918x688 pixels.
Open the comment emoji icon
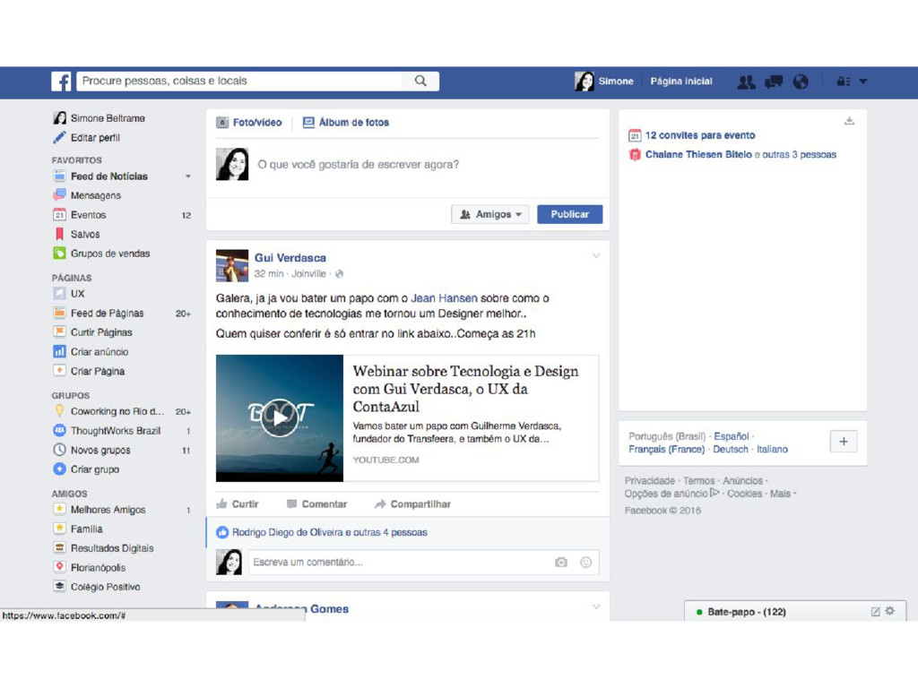(x=585, y=563)
